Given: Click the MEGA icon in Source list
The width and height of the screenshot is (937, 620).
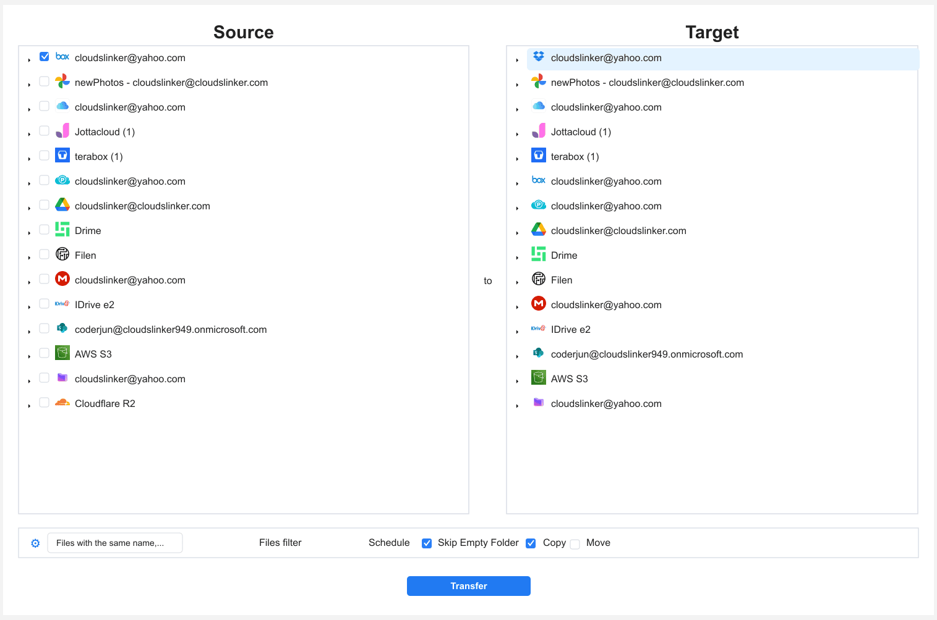Looking at the screenshot, I should [62, 279].
